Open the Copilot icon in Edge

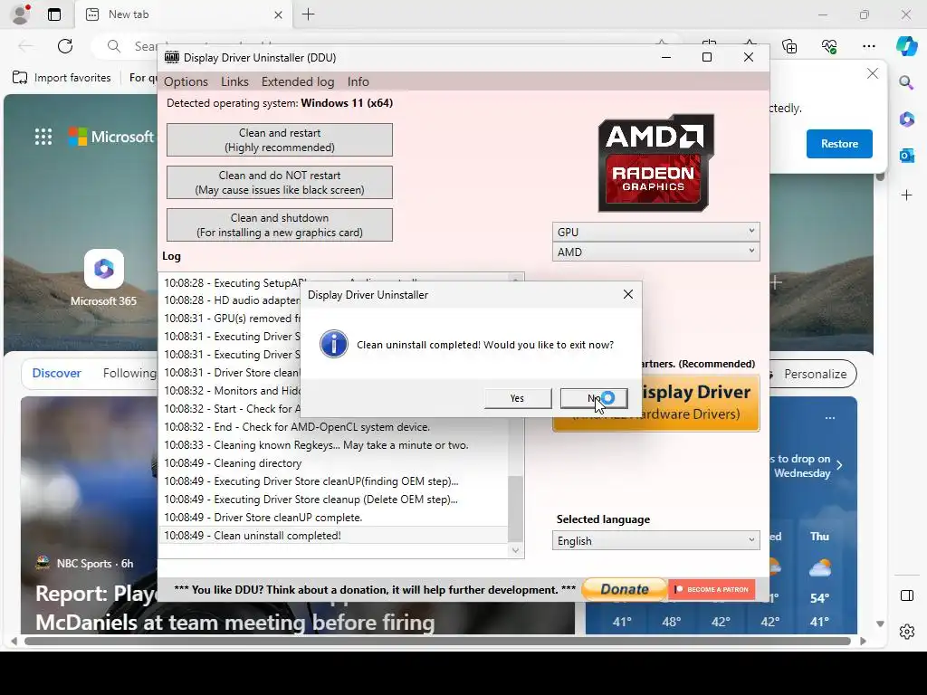[x=907, y=46]
